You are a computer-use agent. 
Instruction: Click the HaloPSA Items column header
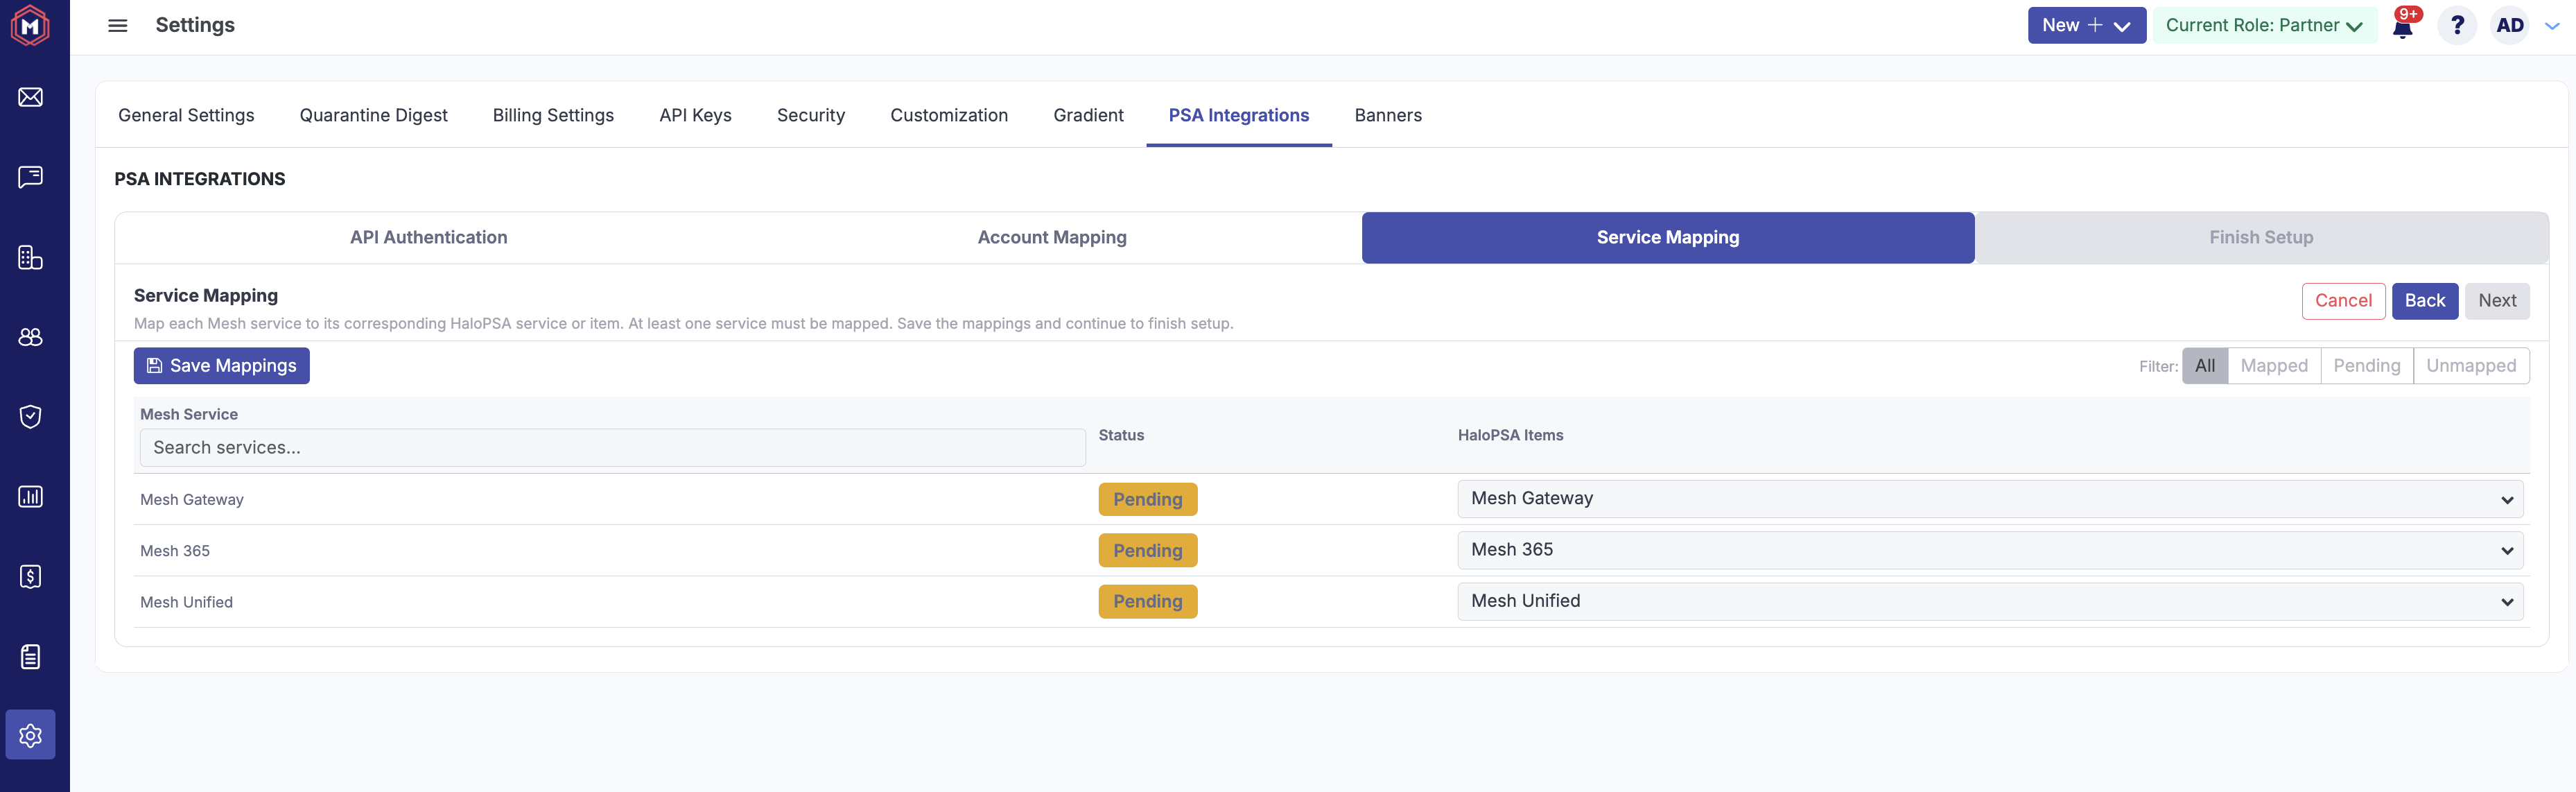click(1510, 435)
